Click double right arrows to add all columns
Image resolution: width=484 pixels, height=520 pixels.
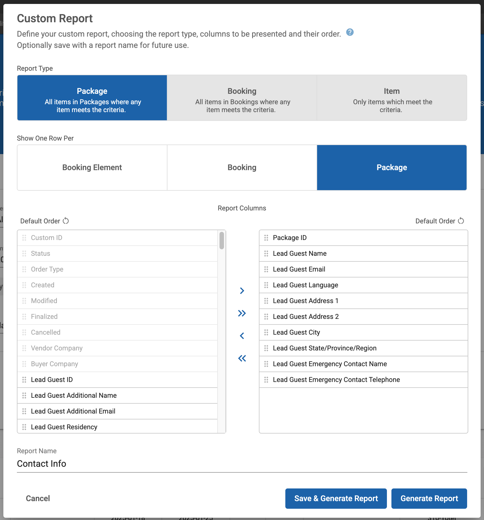click(x=242, y=313)
